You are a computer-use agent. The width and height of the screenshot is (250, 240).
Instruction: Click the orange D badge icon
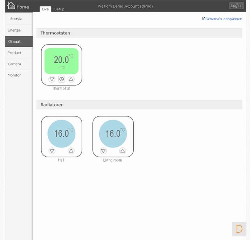239,229
